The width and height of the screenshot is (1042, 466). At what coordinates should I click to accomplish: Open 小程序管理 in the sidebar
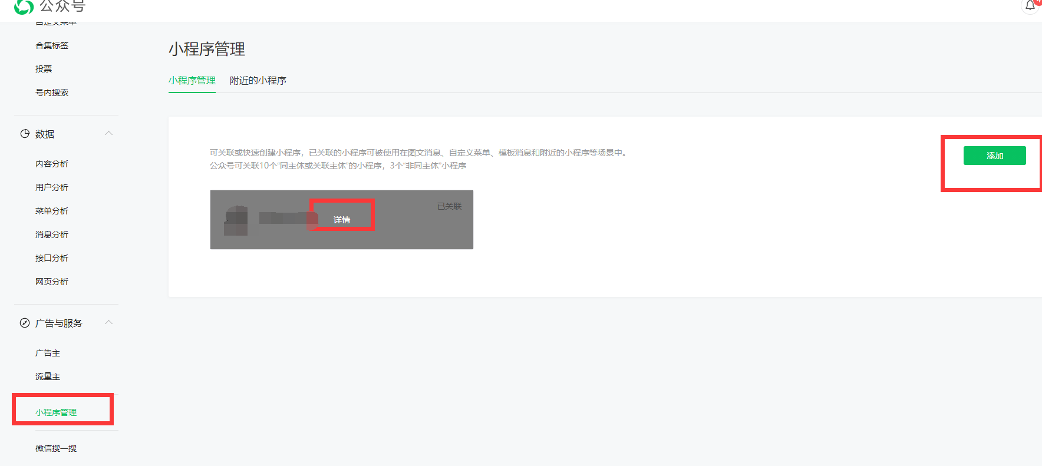click(56, 412)
